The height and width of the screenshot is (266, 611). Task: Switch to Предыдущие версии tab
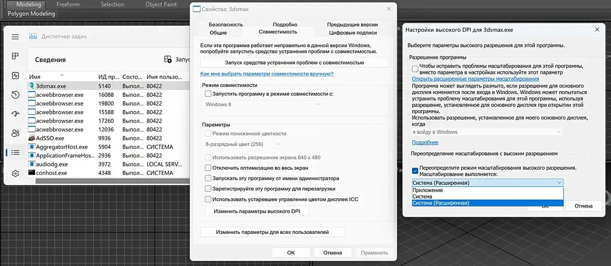353,24
